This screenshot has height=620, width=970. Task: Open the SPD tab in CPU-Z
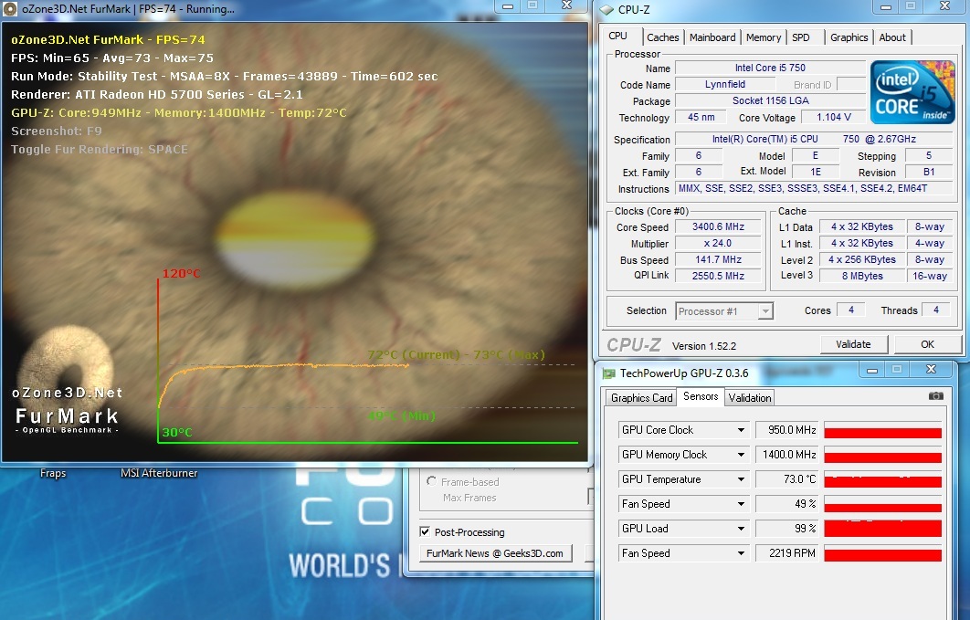pos(801,37)
